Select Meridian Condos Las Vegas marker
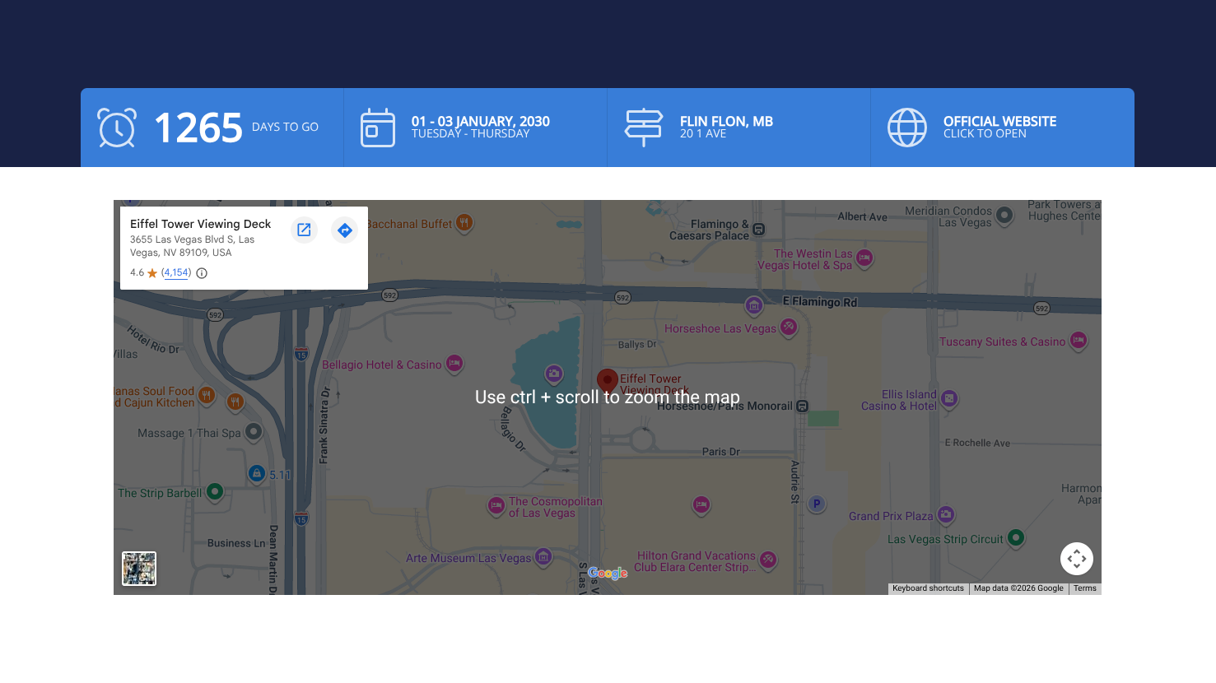Viewport: 1216px width, 683px height. pyautogui.click(x=1004, y=216)
